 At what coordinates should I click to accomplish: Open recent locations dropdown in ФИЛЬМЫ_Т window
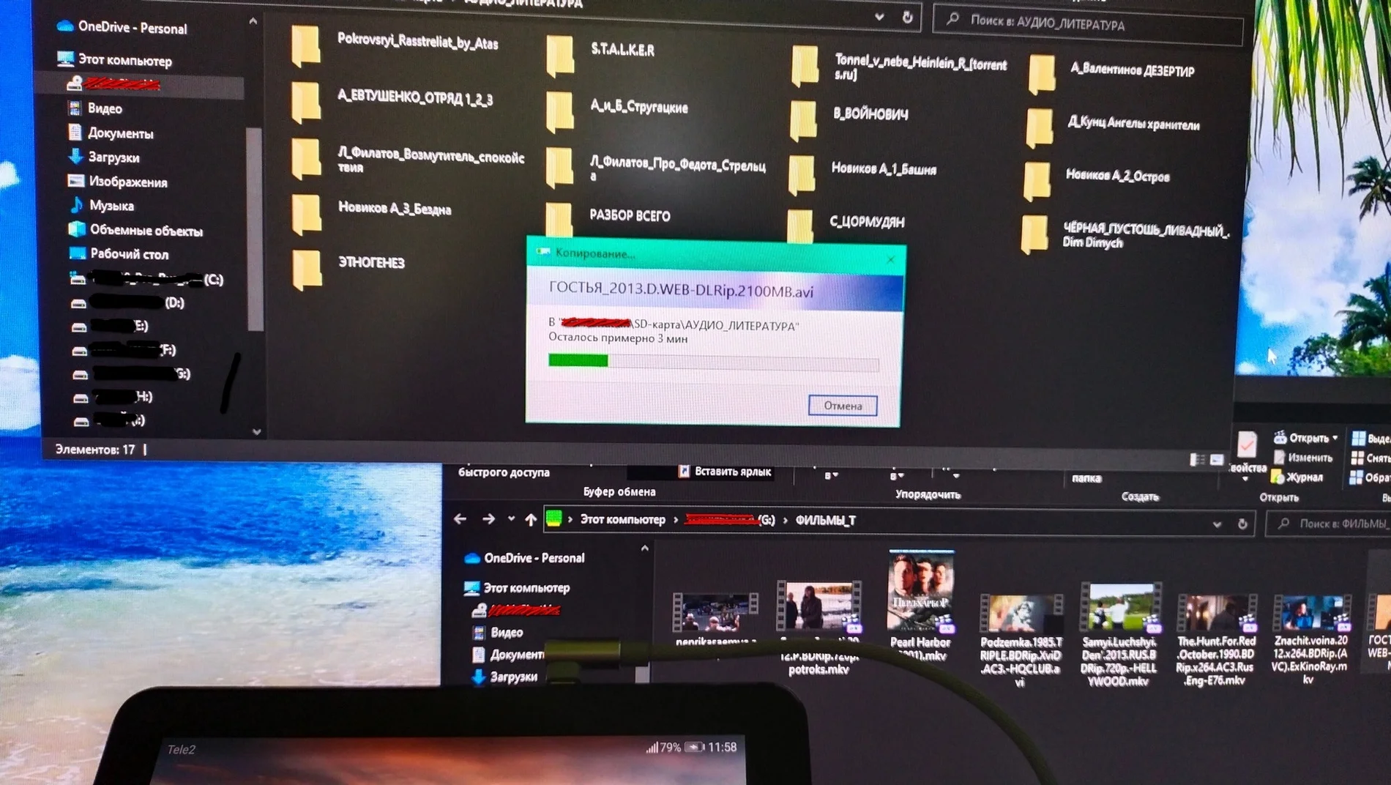coord(511,519)
